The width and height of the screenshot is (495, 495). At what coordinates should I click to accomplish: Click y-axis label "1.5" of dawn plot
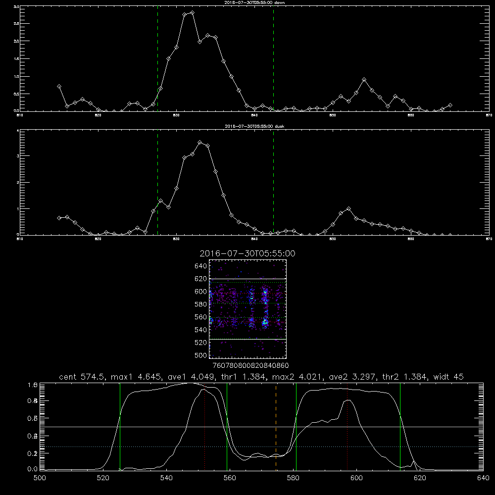(x=17, y=59)
